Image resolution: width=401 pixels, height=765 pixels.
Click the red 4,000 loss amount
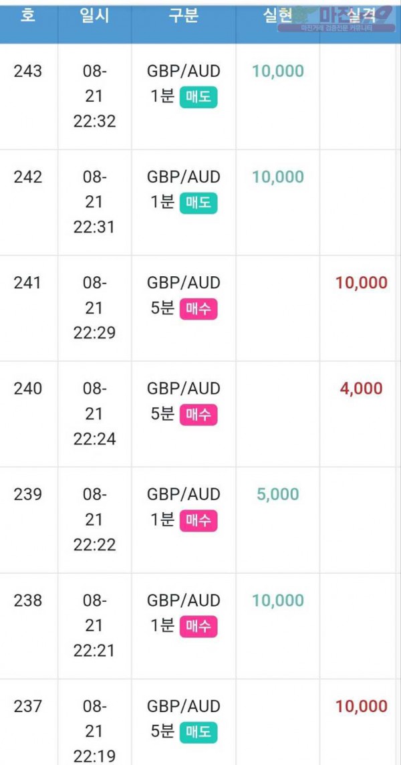click(362, 389)
